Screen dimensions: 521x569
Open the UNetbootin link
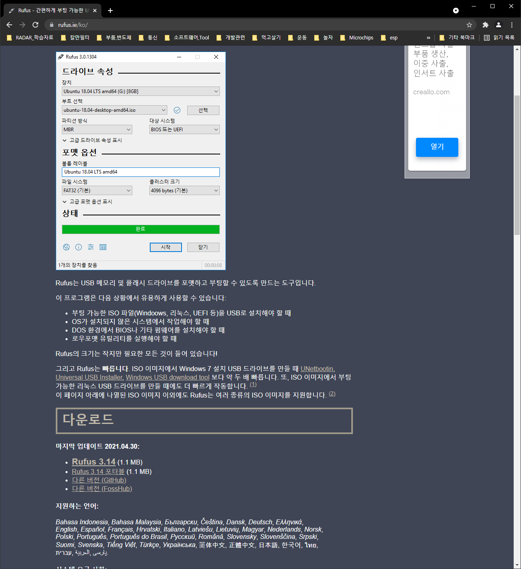click(x=317, y=369)
